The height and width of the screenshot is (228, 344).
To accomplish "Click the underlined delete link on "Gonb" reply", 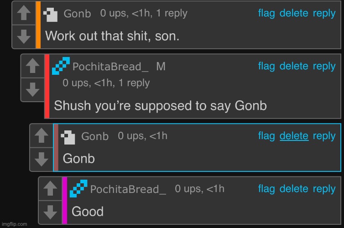I will click(294, 135).
